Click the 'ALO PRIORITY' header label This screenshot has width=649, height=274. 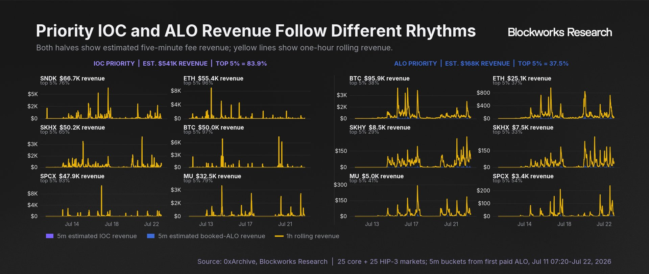pos(415,64)
